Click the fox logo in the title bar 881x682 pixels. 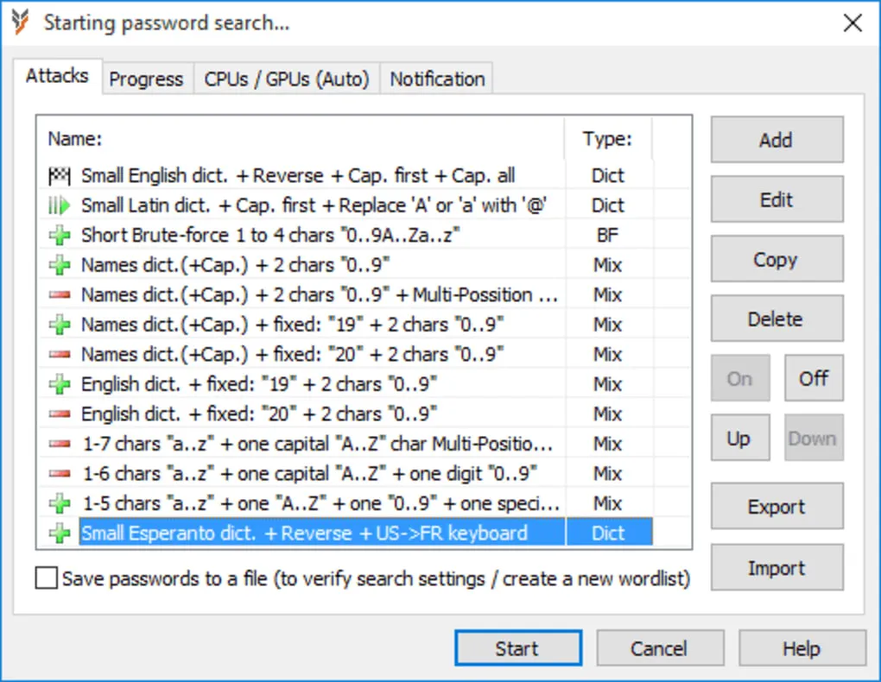point(18,22)
